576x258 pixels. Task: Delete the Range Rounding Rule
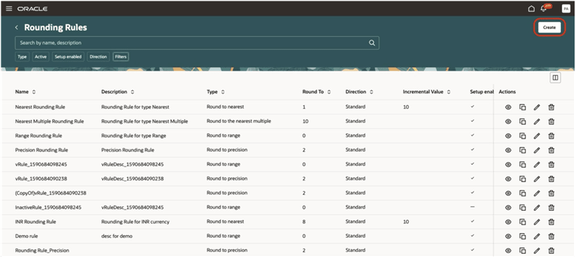point(551,136)
